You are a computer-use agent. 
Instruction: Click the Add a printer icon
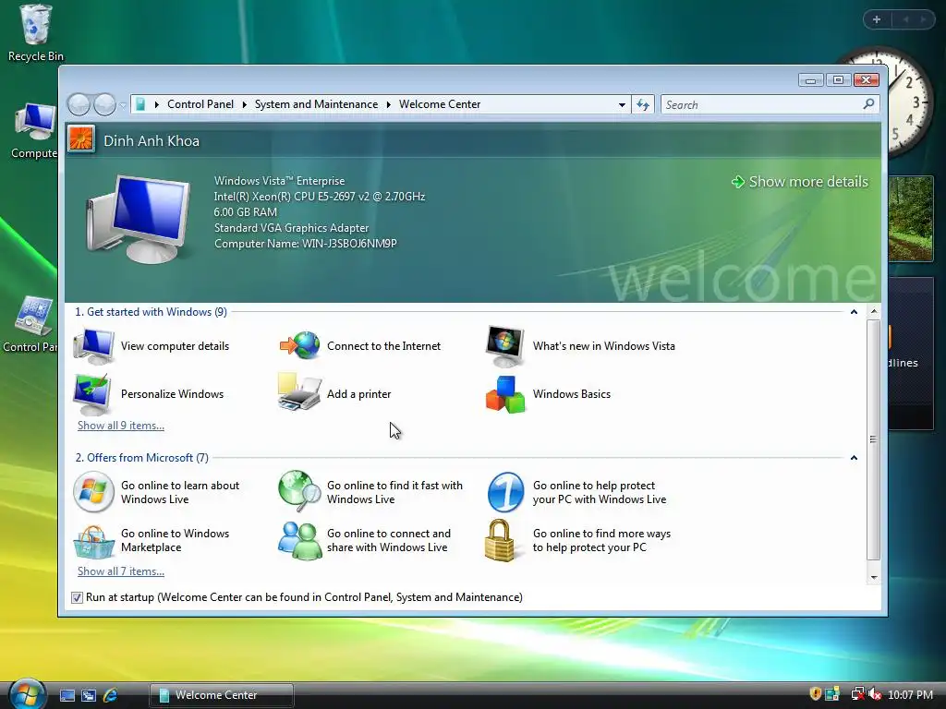(x=299, y=393)
